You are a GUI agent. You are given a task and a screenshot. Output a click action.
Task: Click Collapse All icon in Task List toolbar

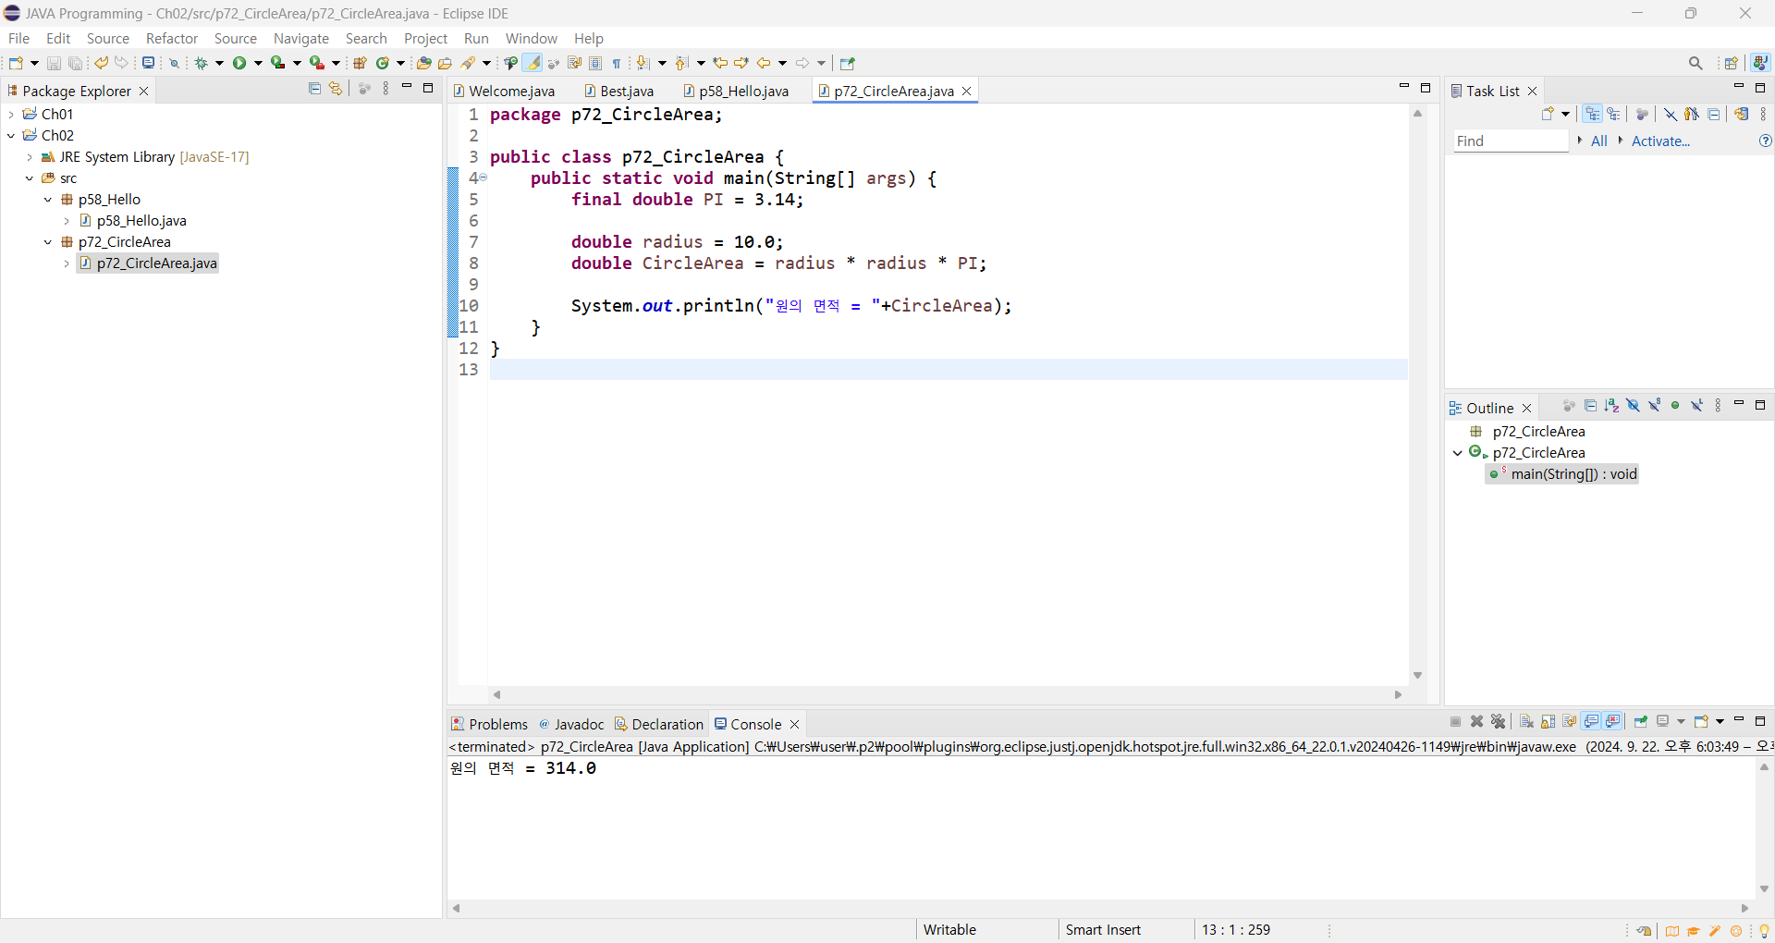[x=1714, y=114]
